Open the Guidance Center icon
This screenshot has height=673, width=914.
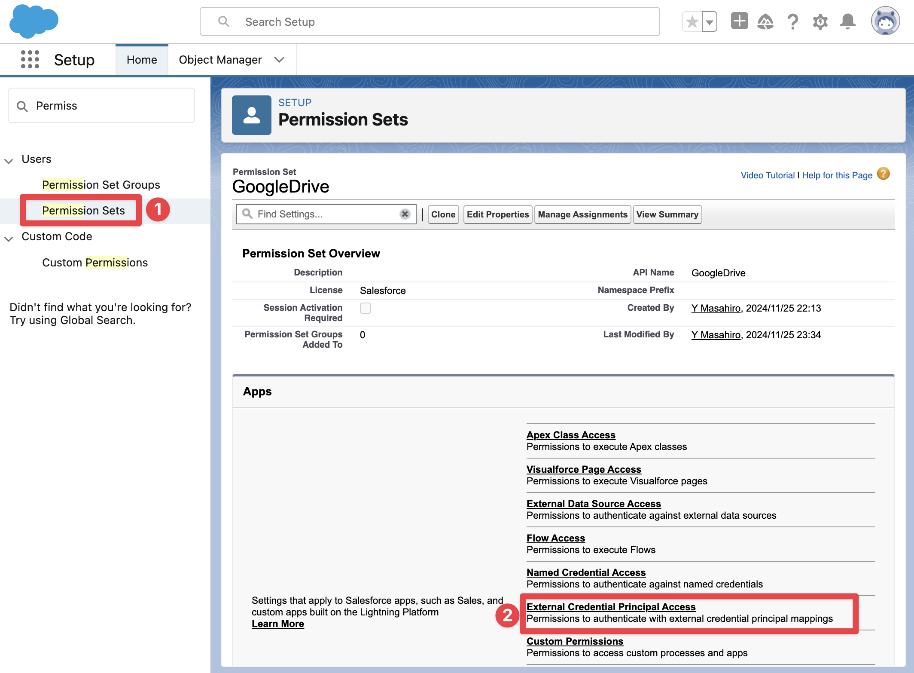point(765,21)
